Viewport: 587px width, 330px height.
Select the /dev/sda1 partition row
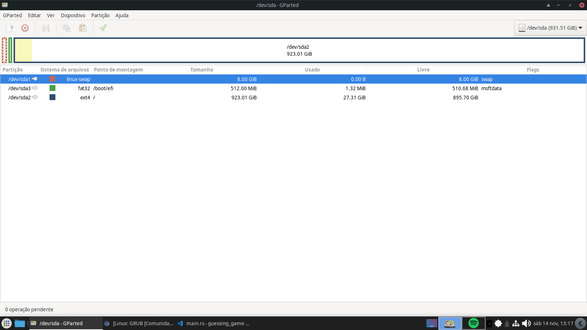coord(293,79)
